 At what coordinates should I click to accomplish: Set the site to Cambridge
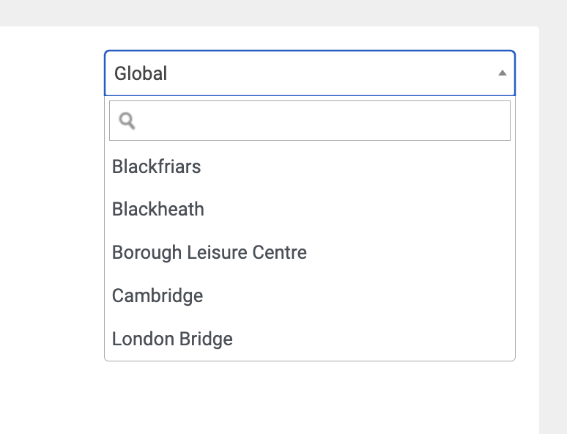pyautogui.click(x=310, y=295)
